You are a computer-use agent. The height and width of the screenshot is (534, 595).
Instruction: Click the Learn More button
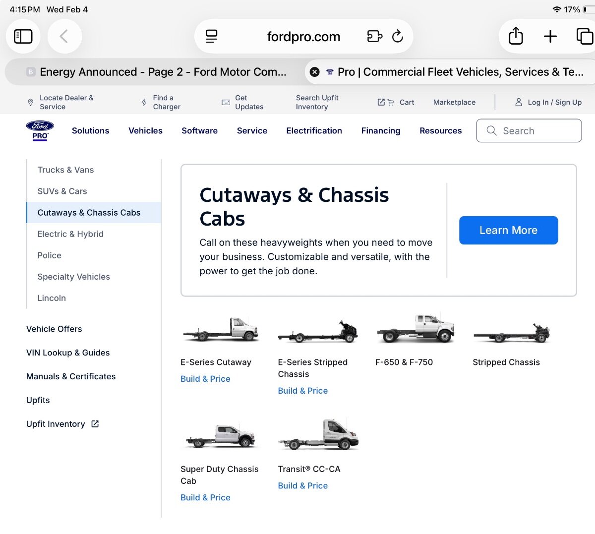[508, 230]
